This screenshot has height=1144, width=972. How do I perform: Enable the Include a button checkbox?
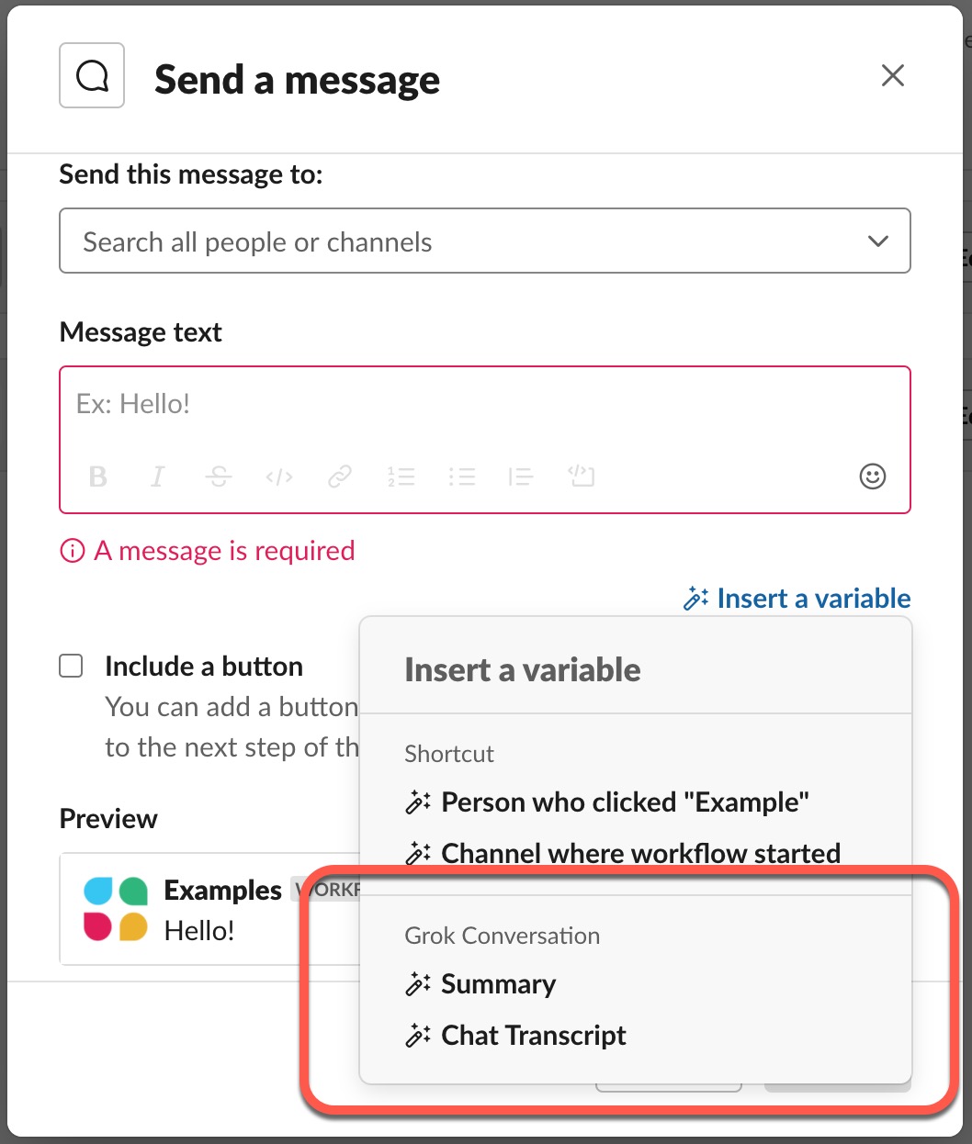click(71, 666)
